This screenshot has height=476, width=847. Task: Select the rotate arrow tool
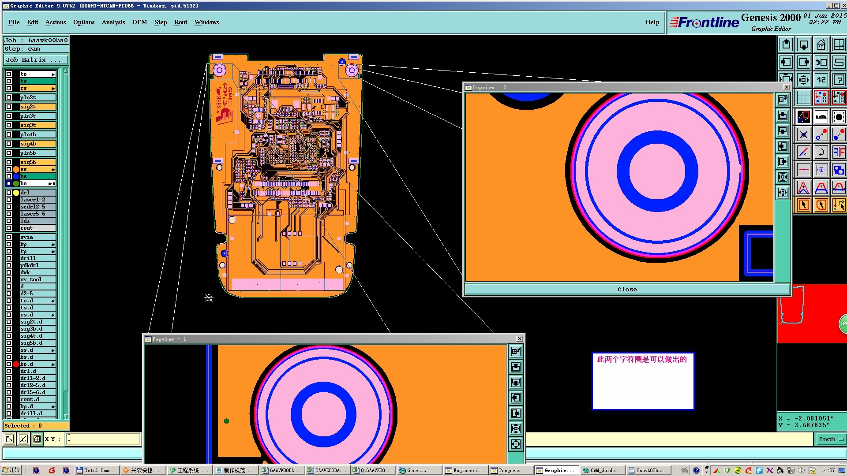(821, 152)
